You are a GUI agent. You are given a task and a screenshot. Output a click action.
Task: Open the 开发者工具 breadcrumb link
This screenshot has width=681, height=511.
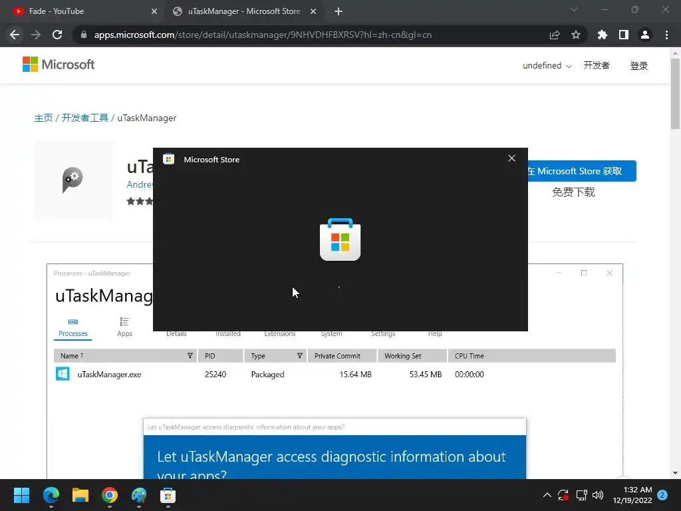click(x=85, y=118)
